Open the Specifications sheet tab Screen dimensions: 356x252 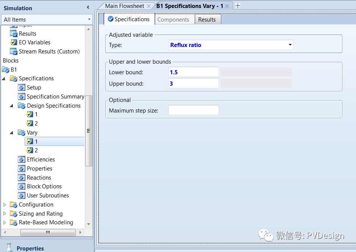[x=129, y=19]
